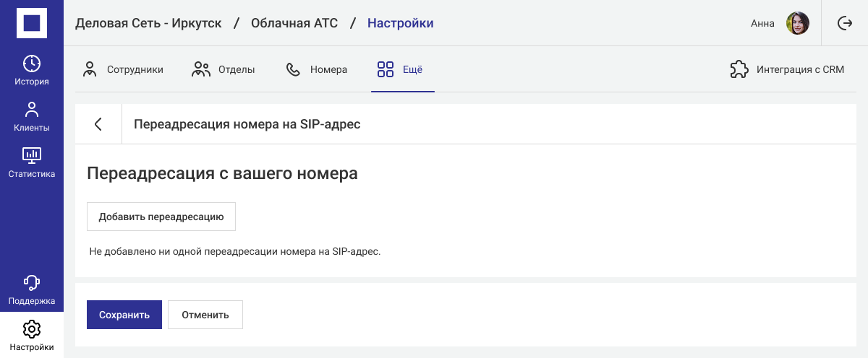Open the История call history section
Image resolution: width=868 pixels, height=358 pixels.
(32, 70)
